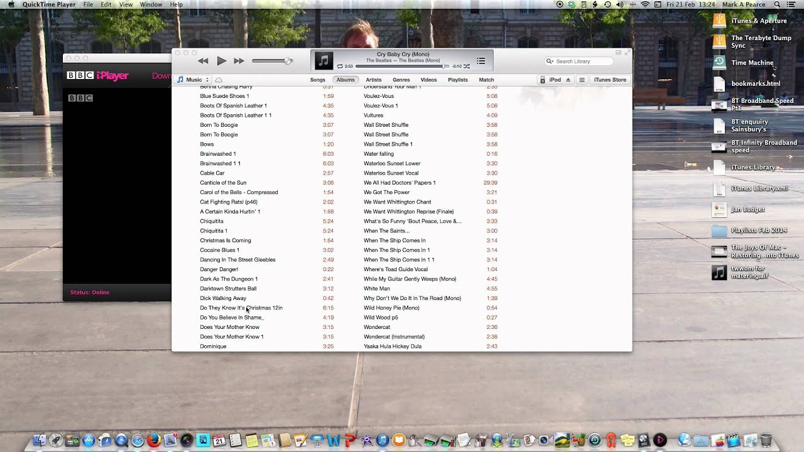This screenshot has width=804, height=452.
Task: Open the Time Machine drive on desktop
Action: [719, 62]
